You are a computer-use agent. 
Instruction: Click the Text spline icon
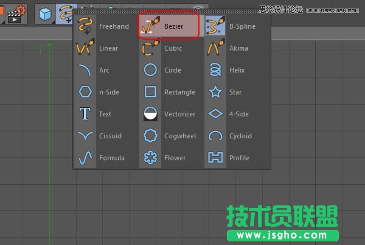(x=85, y=114)
